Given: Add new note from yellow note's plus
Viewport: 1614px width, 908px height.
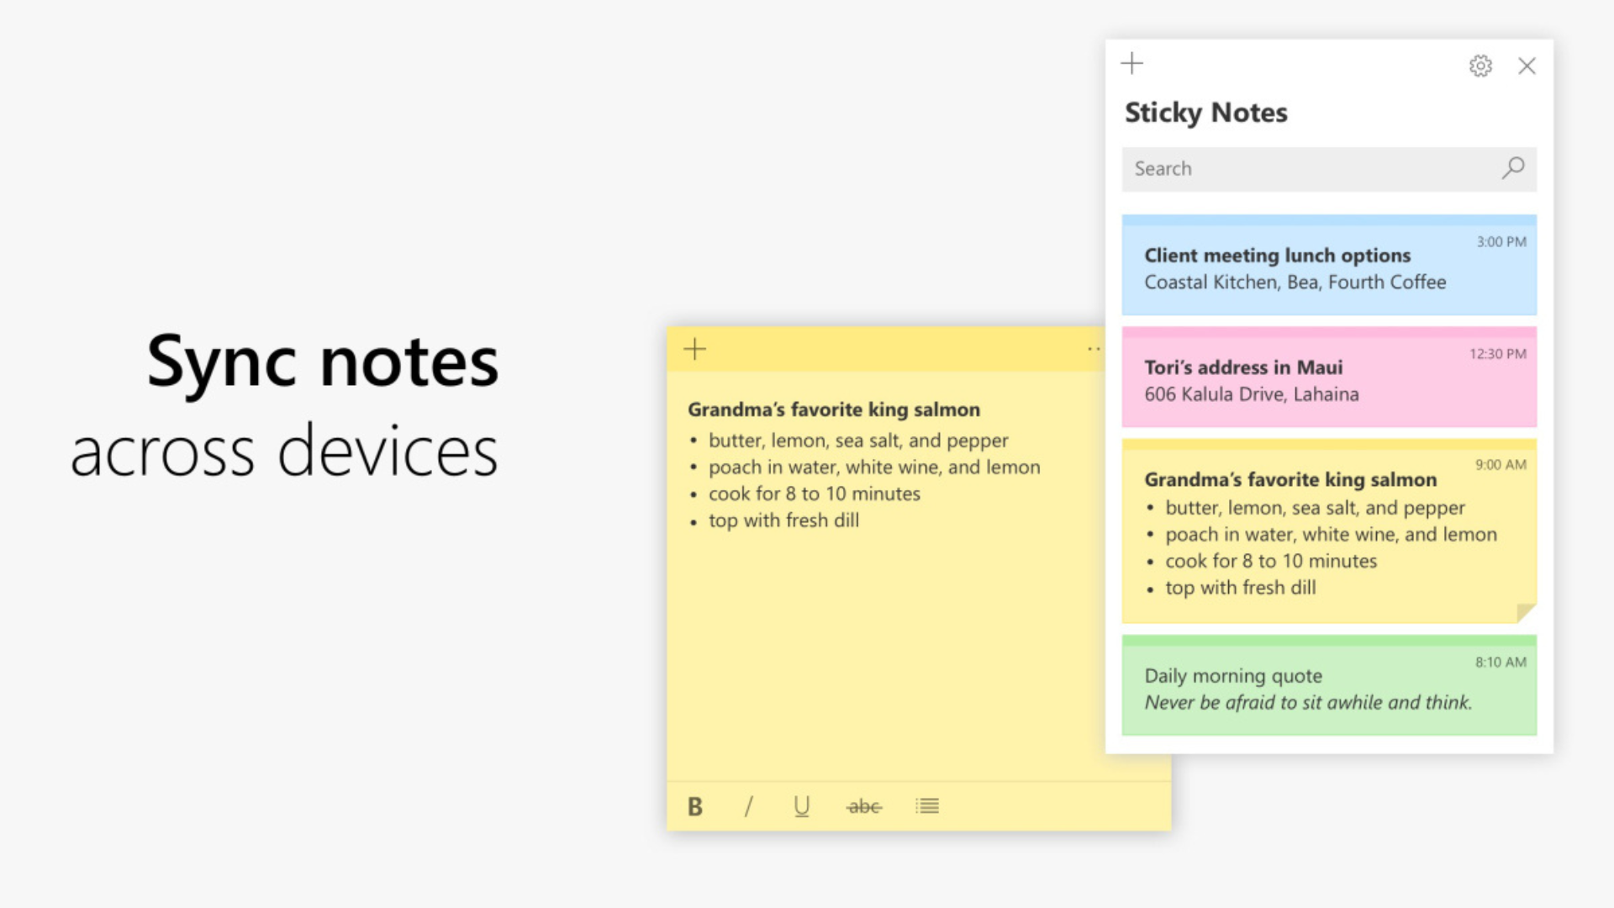Looking at the screenshot, I should pos(695,349).
